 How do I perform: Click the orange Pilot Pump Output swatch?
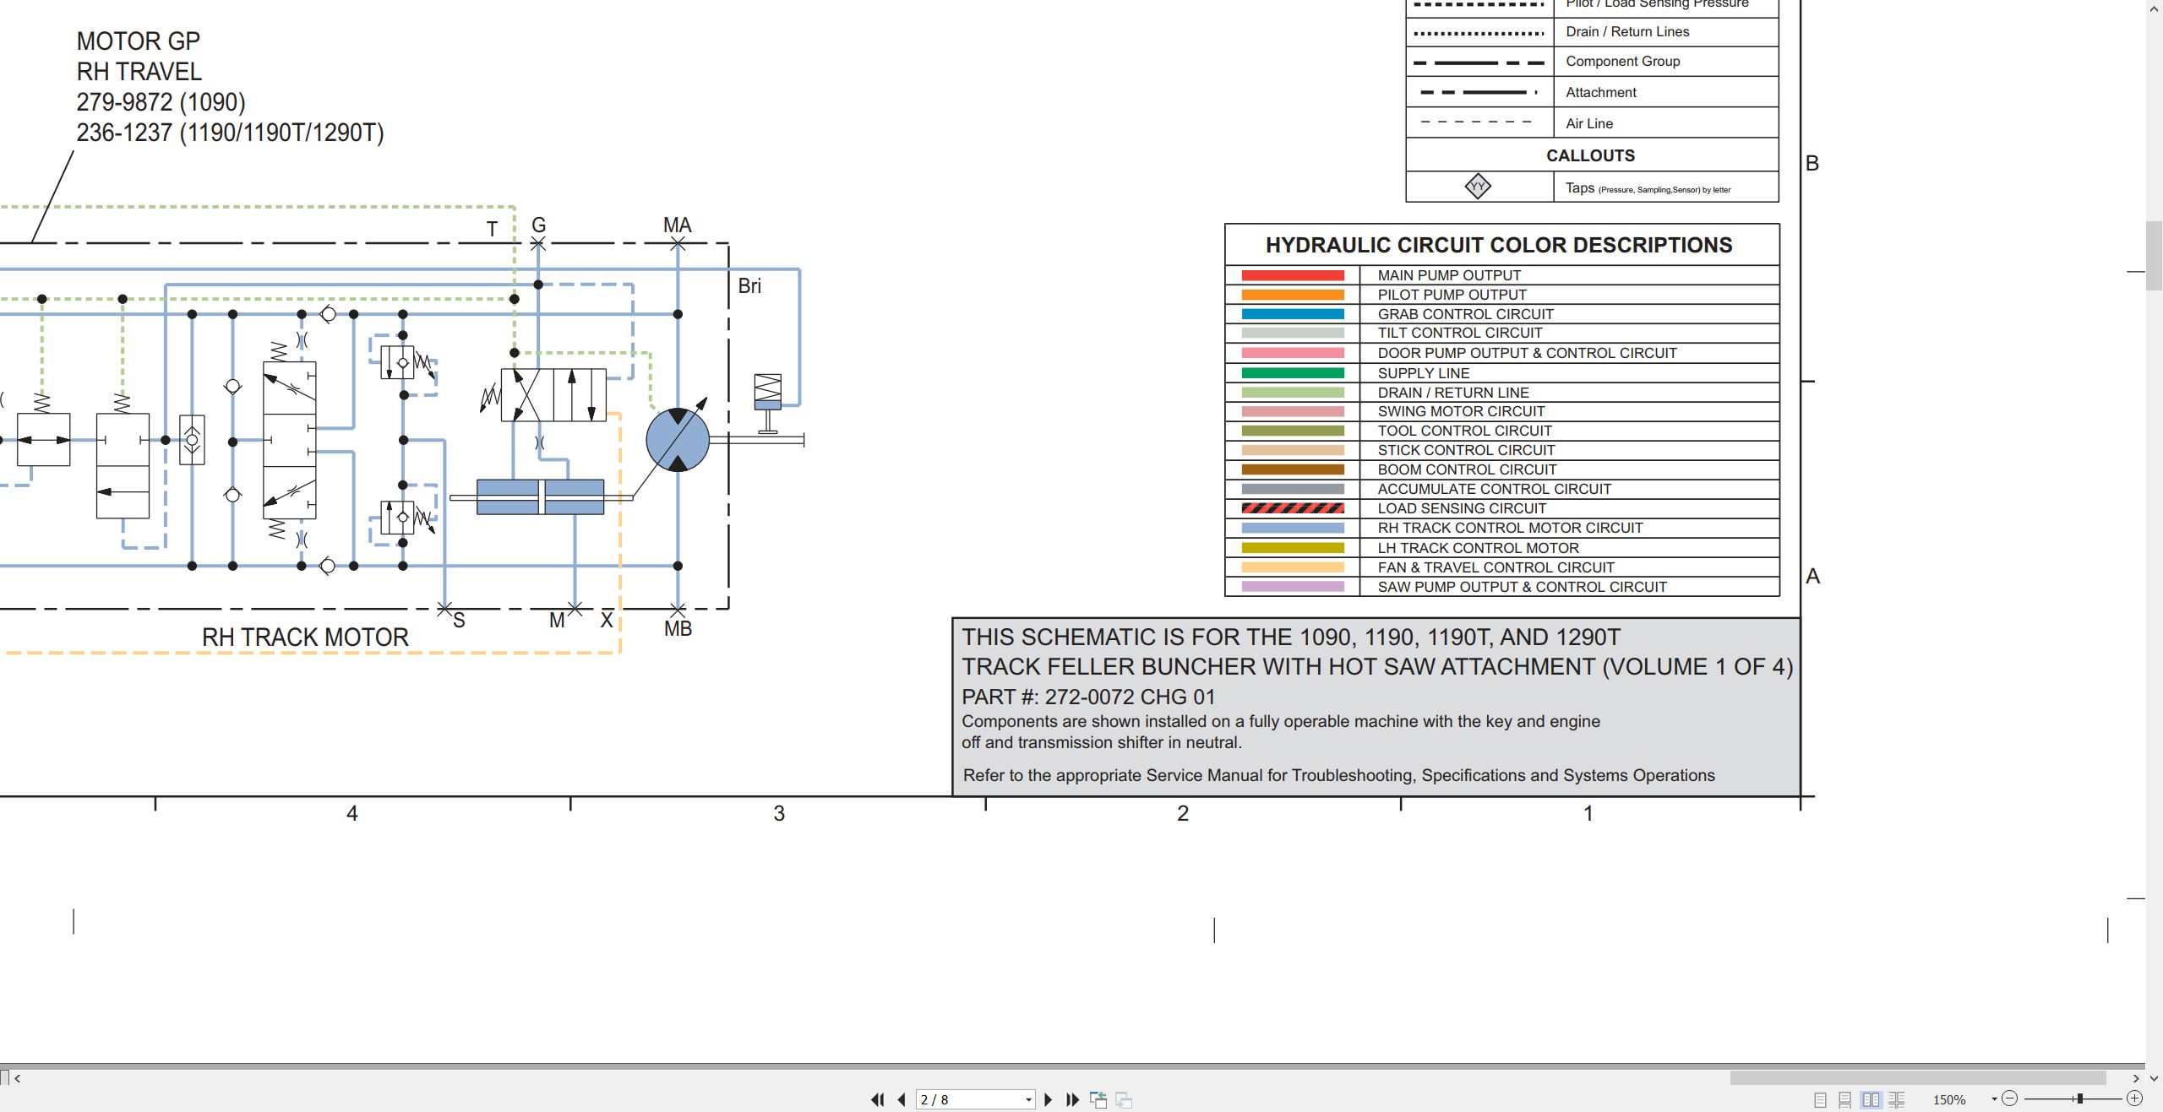click(x=1293, y=295)
